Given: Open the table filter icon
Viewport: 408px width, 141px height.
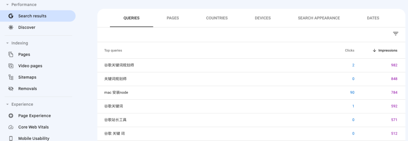Looking at the screenshot, I should coord(396,34).
